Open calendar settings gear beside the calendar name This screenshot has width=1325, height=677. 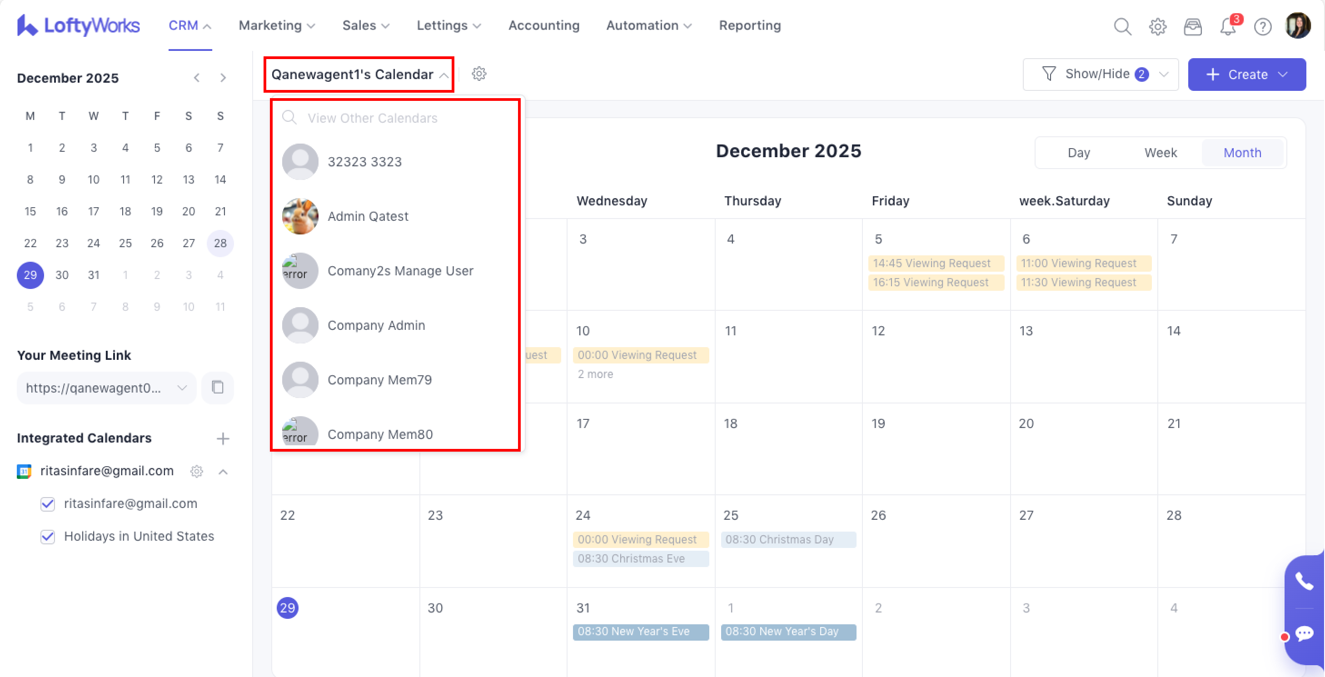tap(479, 74)
